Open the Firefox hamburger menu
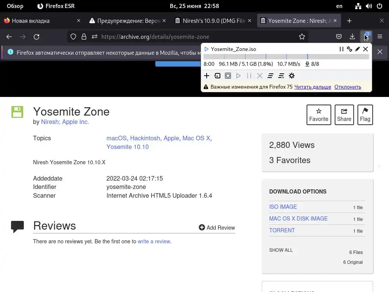This screenshot has width=389, height=292. pos(380,37)
